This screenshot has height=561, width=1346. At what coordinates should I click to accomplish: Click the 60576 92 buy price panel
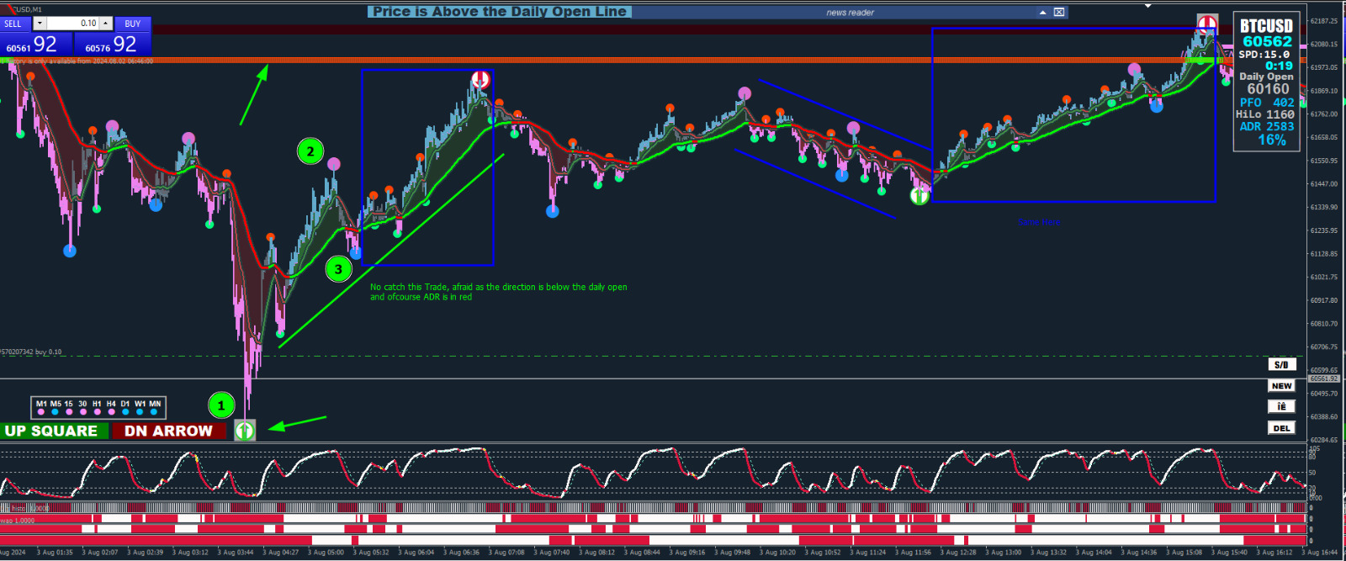coord(113,44)
